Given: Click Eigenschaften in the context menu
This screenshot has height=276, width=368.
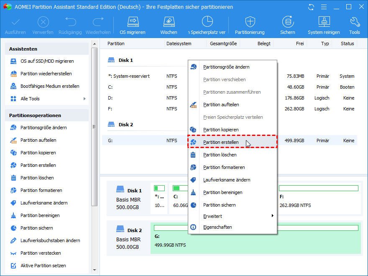Looking at the screenshot, I should coord(217,227).
